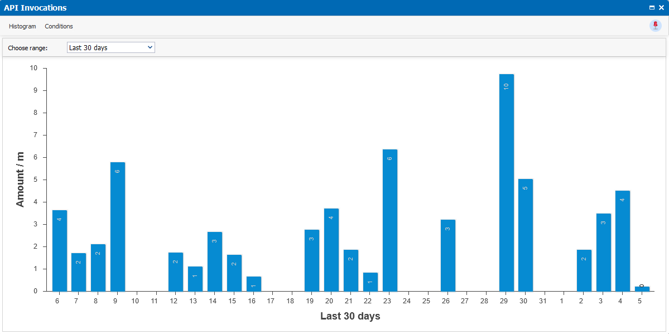Screen dimensions: 669x334
Task: Open the Histogram menu
Action: tap(22, 26)
